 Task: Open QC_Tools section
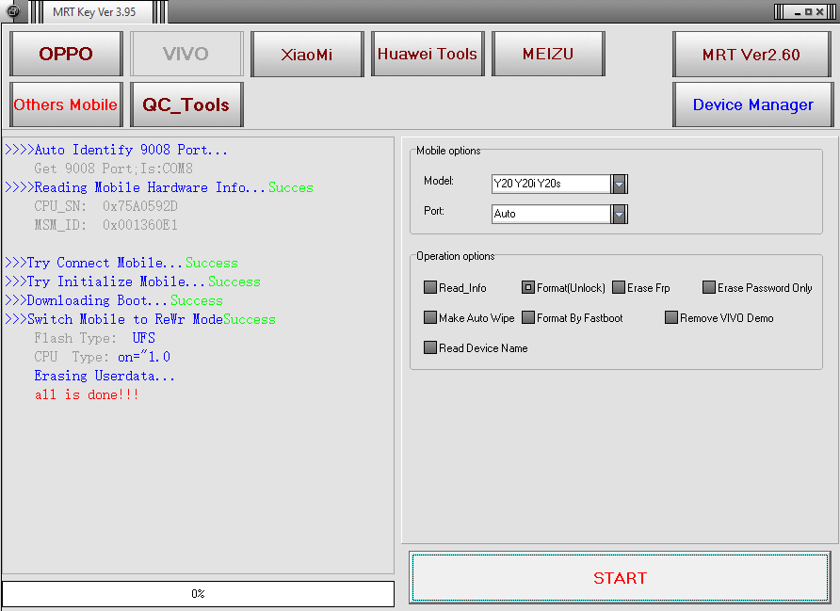(186, 105)
